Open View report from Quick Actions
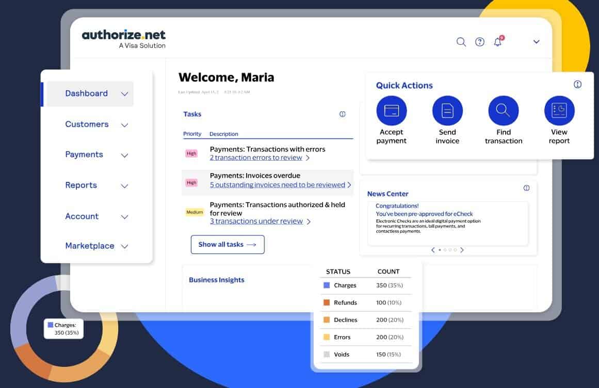The width and height of the screenshot is (599, 388). (x=559, y=110)
